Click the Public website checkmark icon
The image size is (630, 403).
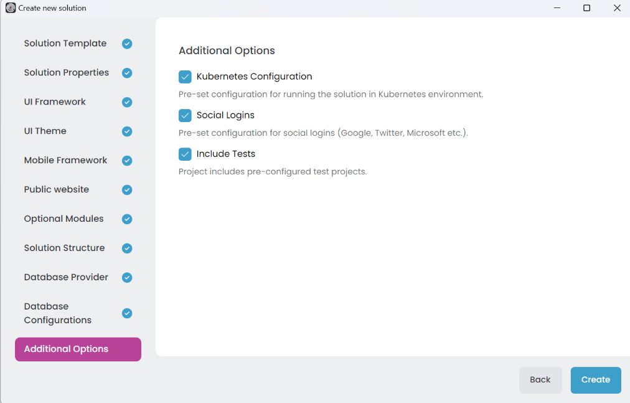click(127, 190)
